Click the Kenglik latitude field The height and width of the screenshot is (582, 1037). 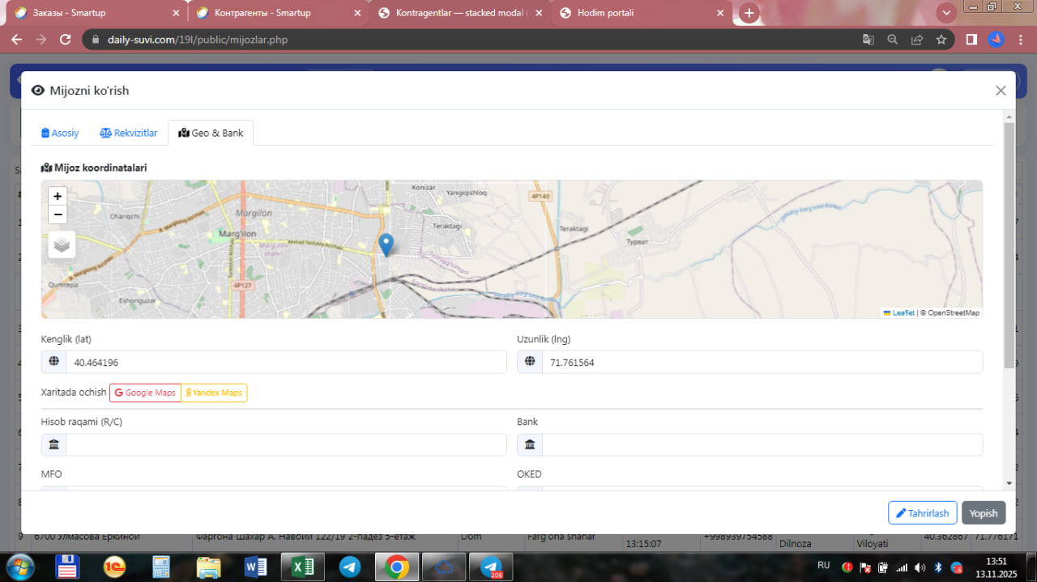(285, 363)
